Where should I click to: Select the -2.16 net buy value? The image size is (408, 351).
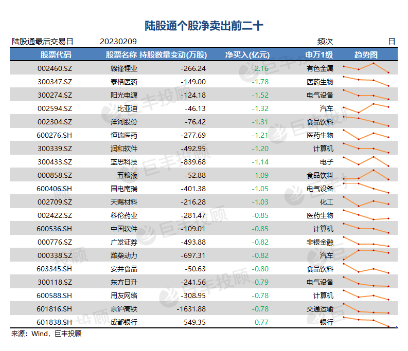pyautogui.click(x=260, y=68)
